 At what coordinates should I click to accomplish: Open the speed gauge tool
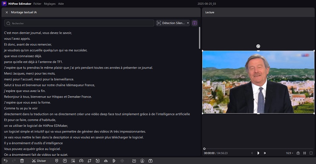click(81, 161)
